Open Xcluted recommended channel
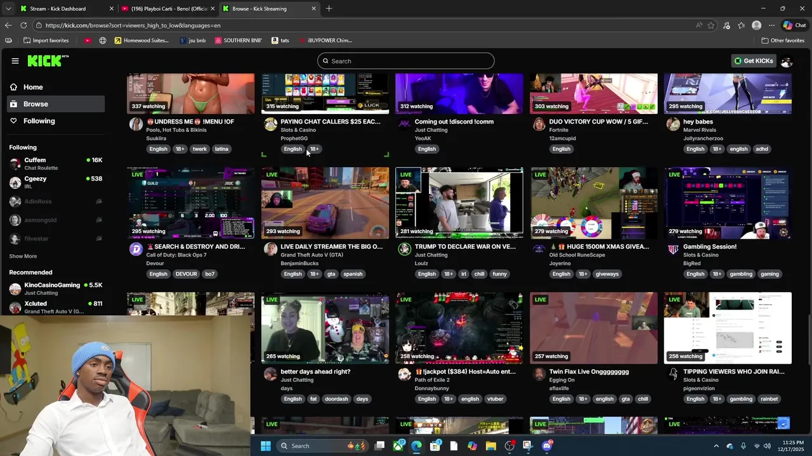The width and height of the screenshot is (812, 456). pos(55,307)
